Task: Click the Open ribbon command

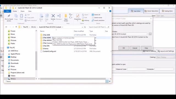Action: point(86,15)
